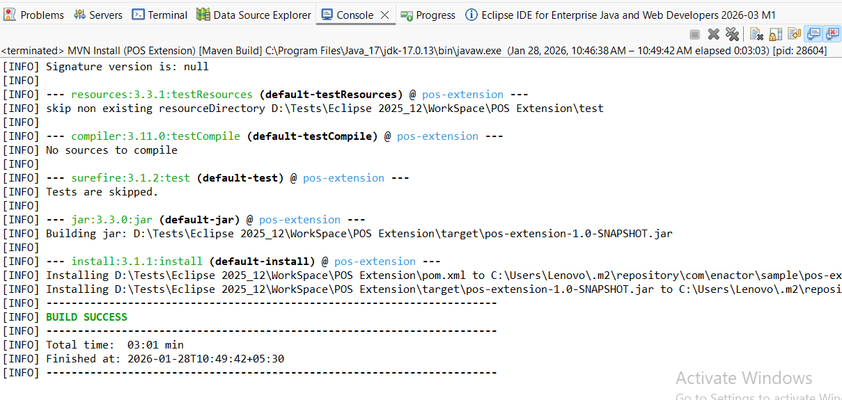Image resolution: width=842 pixels, height=400 pixels.
Task: Toggle show console when standard output changes
Action: pyautogui.click(x=813, y=34)
